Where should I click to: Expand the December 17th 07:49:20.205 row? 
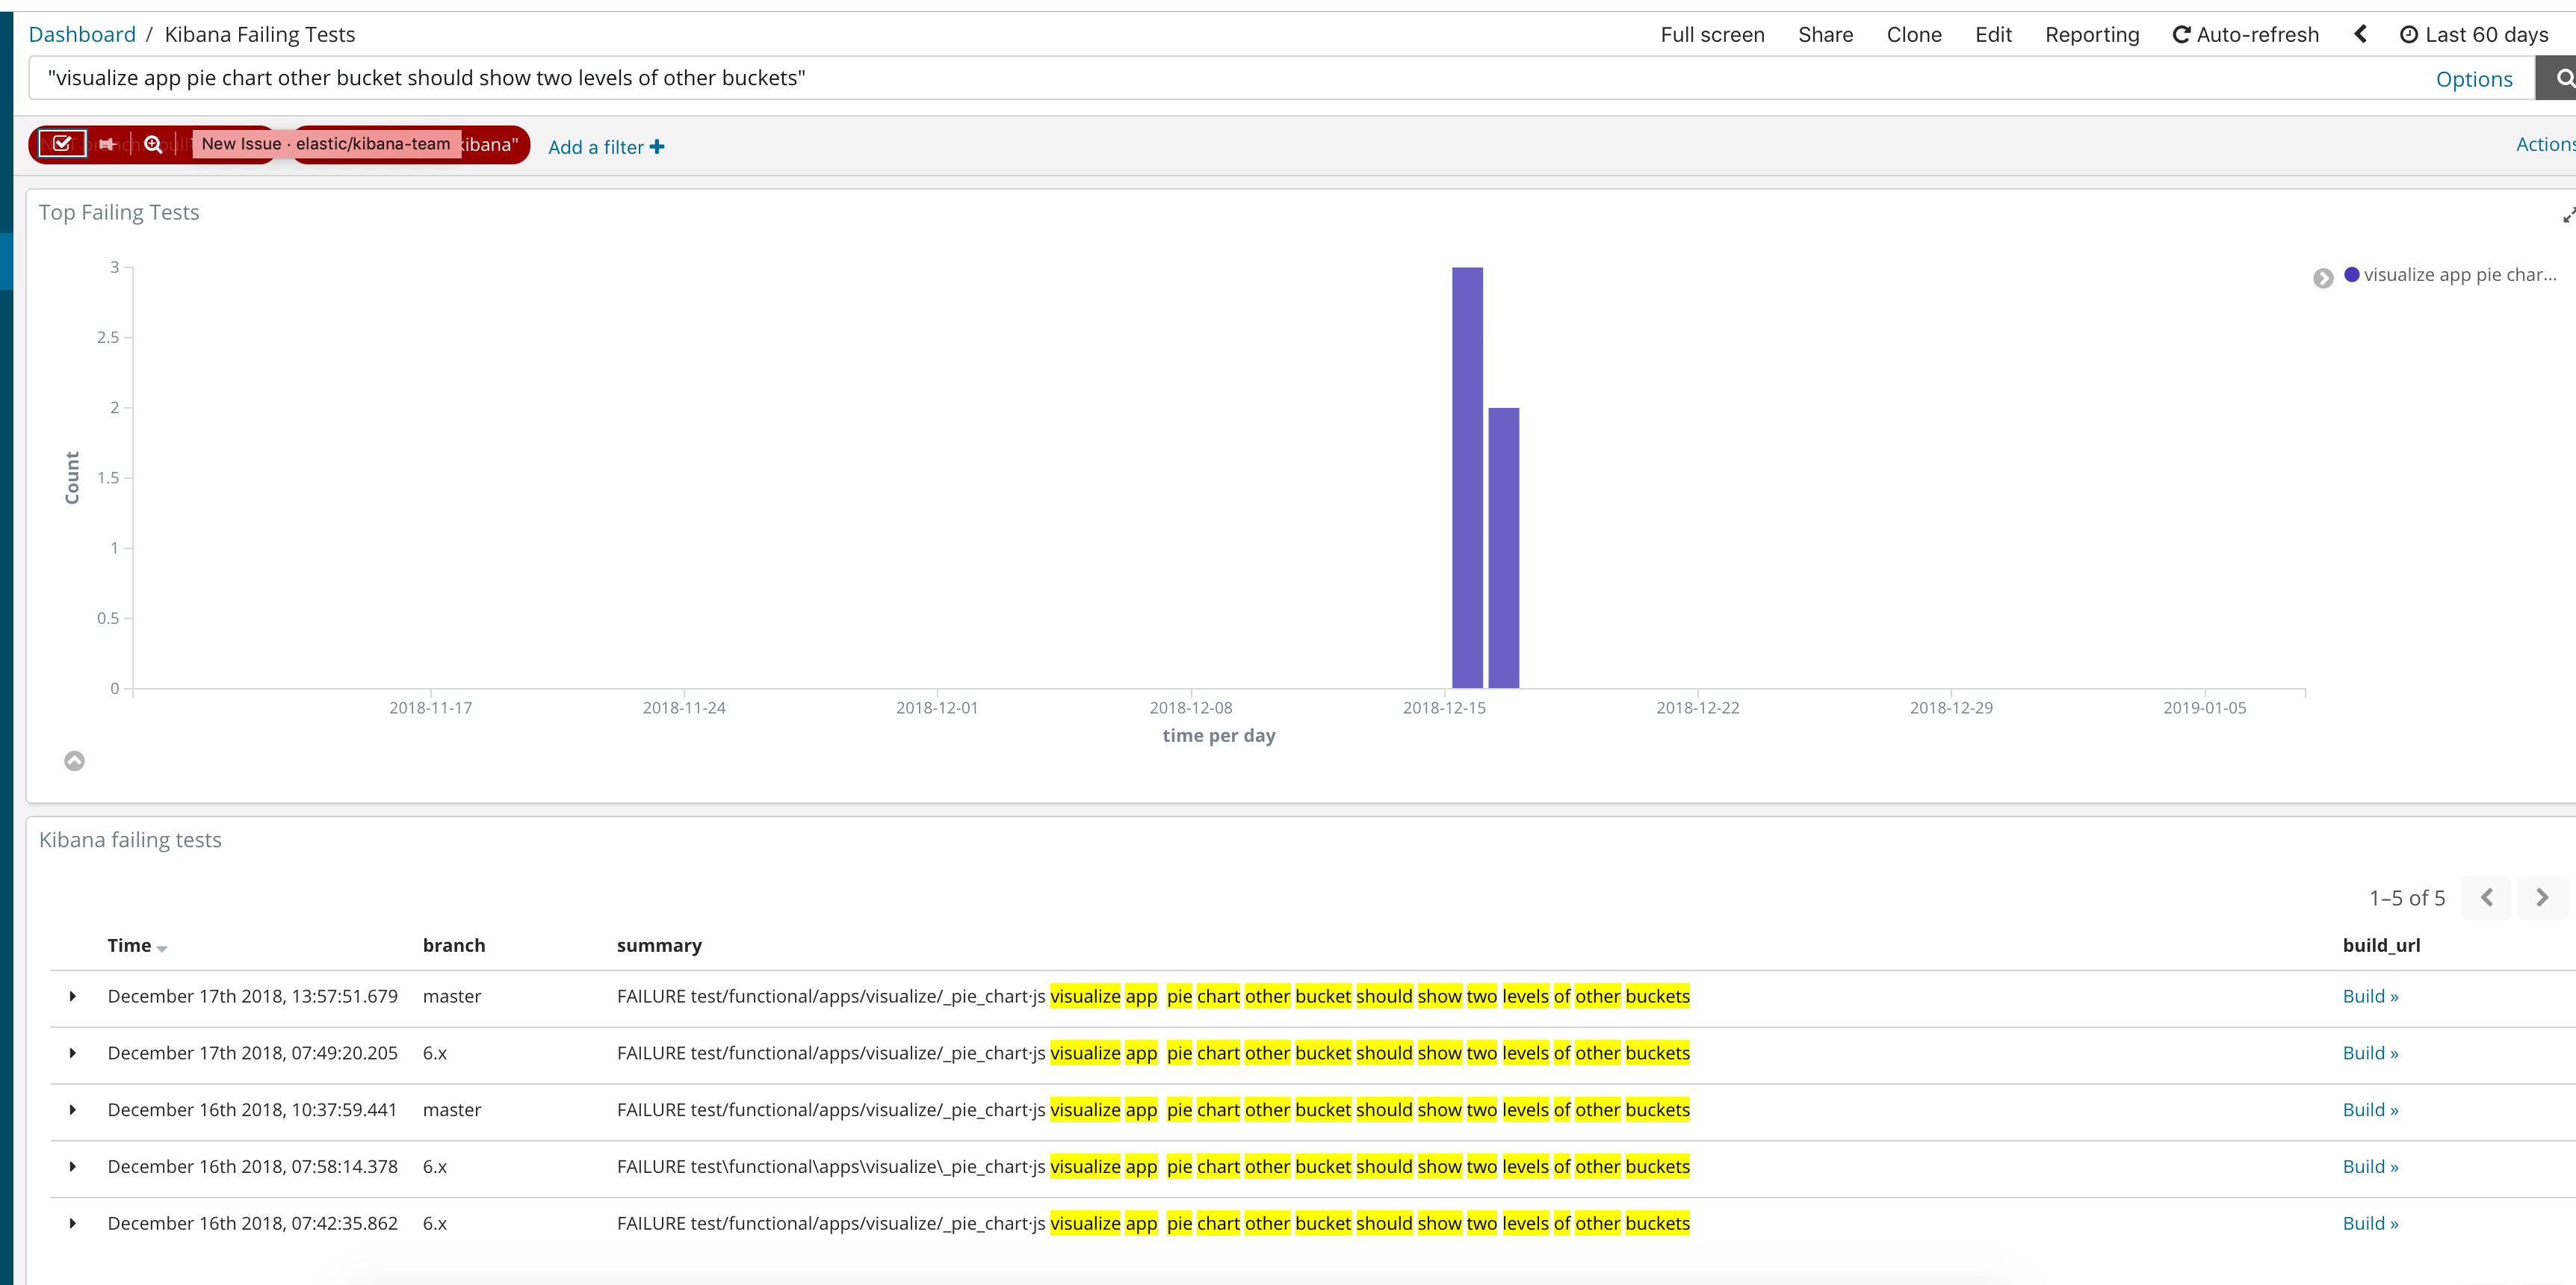[72, 1053]
